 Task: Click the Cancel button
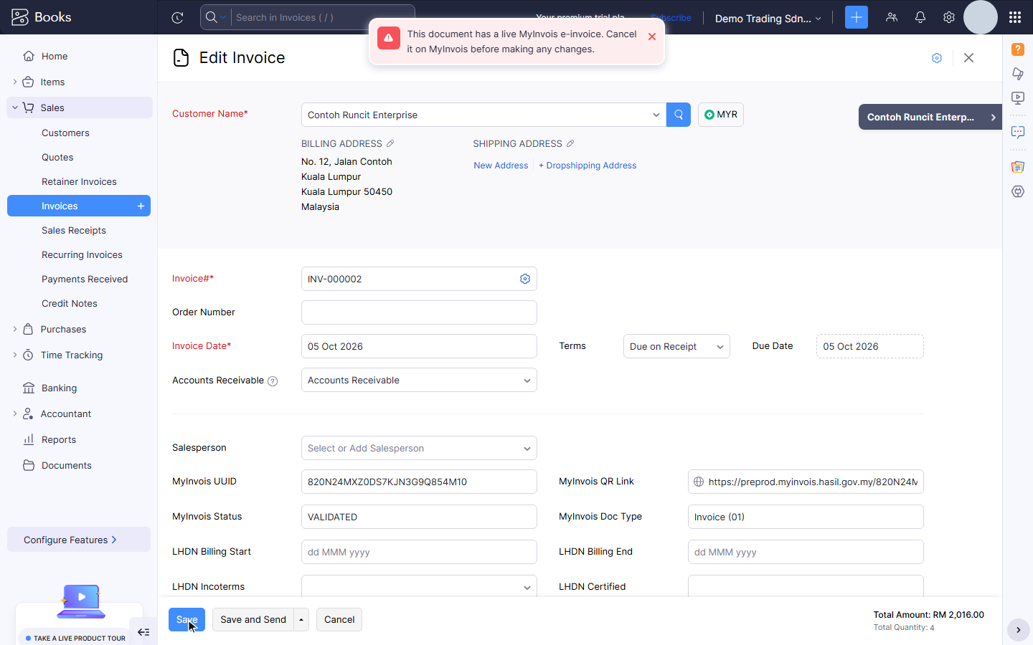point(339,620)
